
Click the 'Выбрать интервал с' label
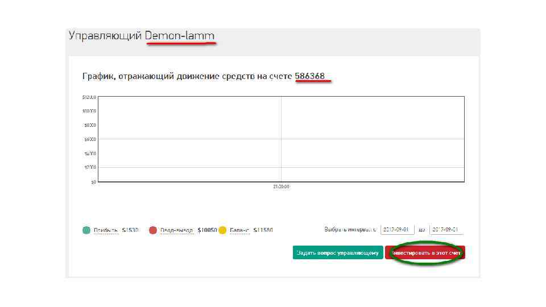[350, 230]
